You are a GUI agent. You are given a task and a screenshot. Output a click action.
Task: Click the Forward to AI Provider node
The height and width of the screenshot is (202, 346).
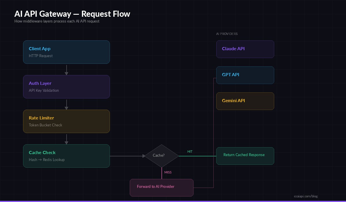(x=161, y=188)
